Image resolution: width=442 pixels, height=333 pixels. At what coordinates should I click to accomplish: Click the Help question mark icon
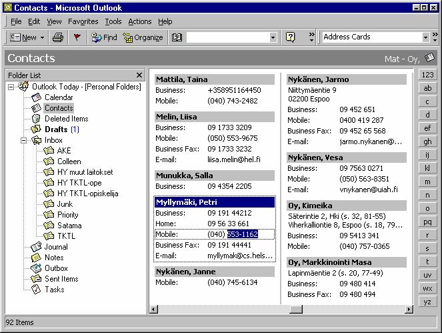(x=291, y=37)
